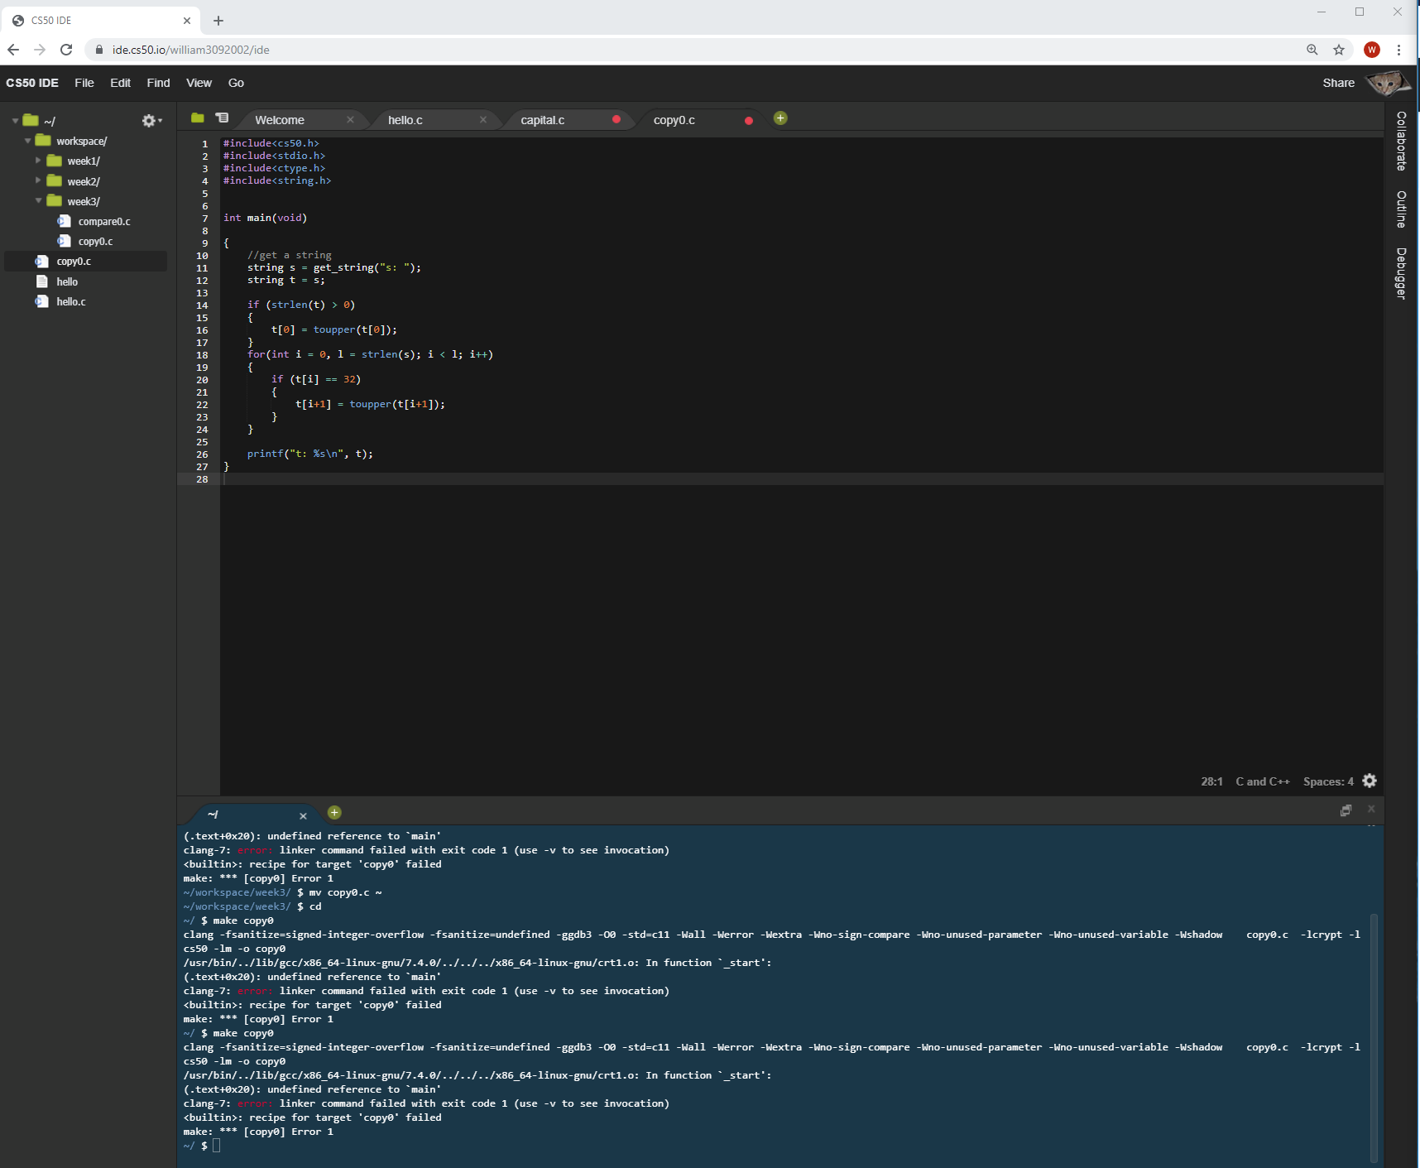Maximize the terminal panel
The height and width of the screenshot is (1168, 1420).
click(1346, 810)
